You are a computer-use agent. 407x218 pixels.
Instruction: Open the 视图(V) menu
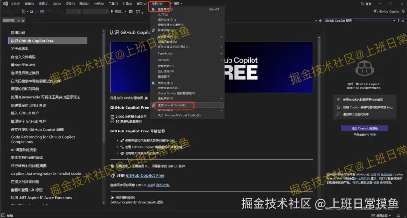[x=43, y=4]
